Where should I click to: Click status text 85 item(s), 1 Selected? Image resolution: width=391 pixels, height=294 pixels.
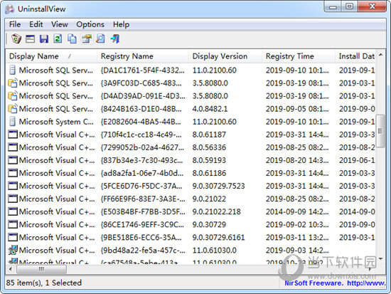coord(44,283)
